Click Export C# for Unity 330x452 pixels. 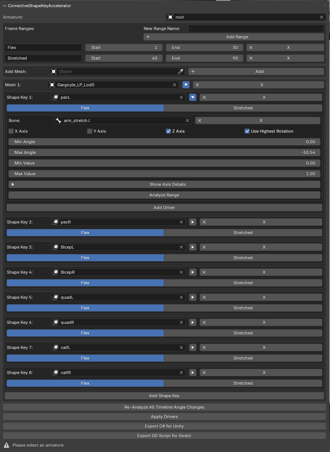pos(164,426)
